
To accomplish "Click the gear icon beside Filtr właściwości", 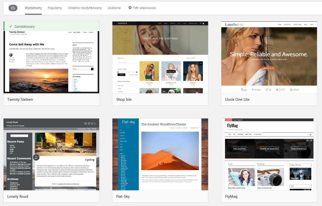I will coord(130,8).
